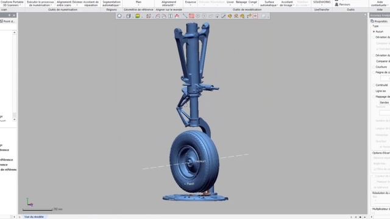Open the Plan reference geometry dropdown

[138, 3]
